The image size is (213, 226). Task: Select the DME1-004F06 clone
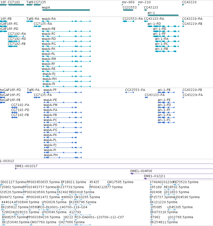coord(141,171)
